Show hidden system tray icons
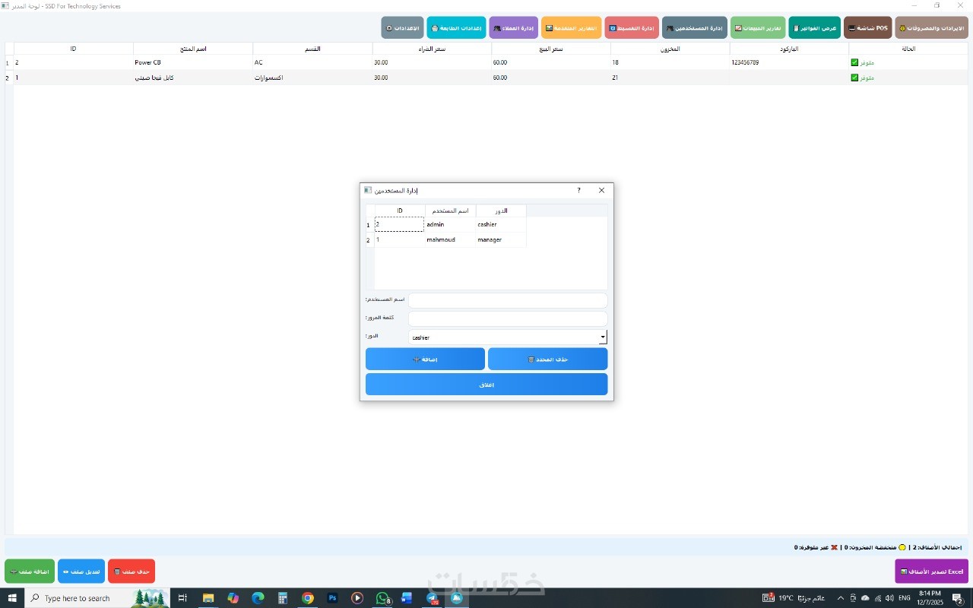The height and width of the screenshot is (608, 973). click(x=840, y=598)
